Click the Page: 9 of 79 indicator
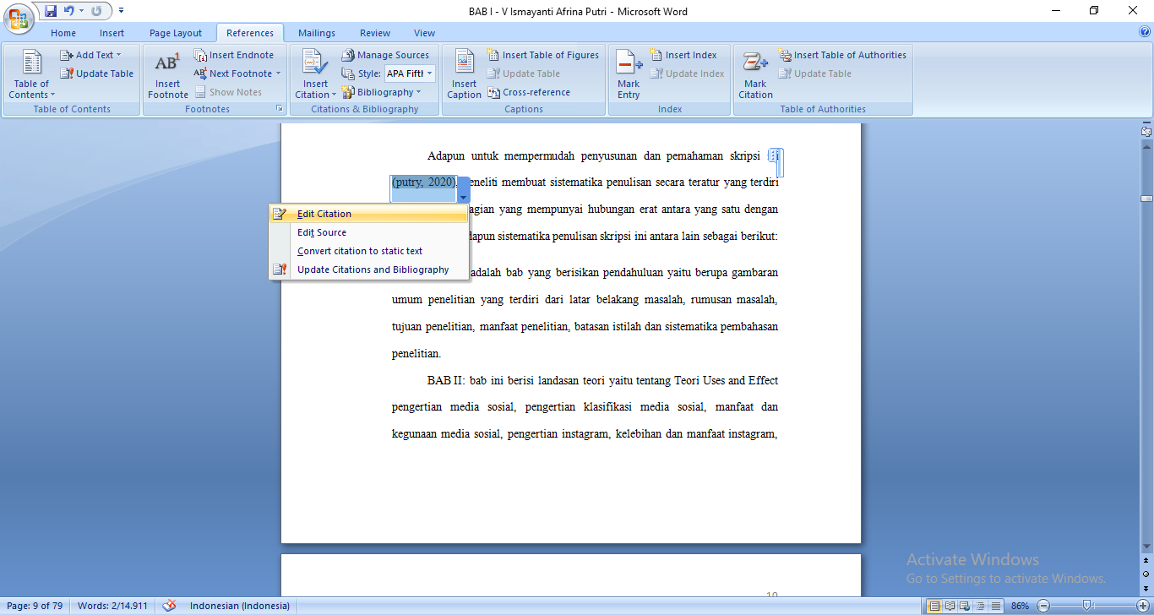This screenshot has width=1154, height=615. 35,606
